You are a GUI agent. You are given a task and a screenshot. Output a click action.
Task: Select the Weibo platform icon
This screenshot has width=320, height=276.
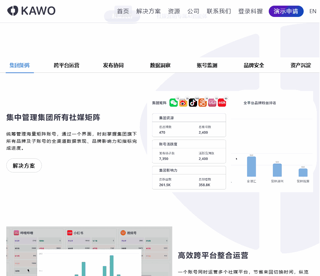click(x=183, y=103)
